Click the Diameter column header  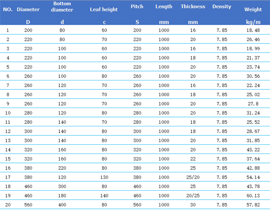click(x=28, y=9)
